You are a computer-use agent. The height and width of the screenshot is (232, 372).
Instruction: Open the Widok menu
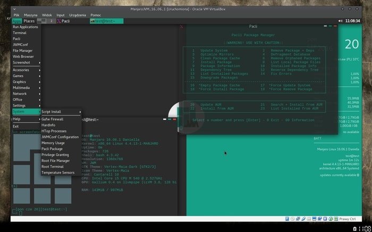(x=47, y=15)
